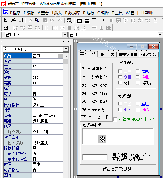Select the timer clock component on form
Image resolution: width=163 pixels, height=178 pixels.
[x=102, y=139]
